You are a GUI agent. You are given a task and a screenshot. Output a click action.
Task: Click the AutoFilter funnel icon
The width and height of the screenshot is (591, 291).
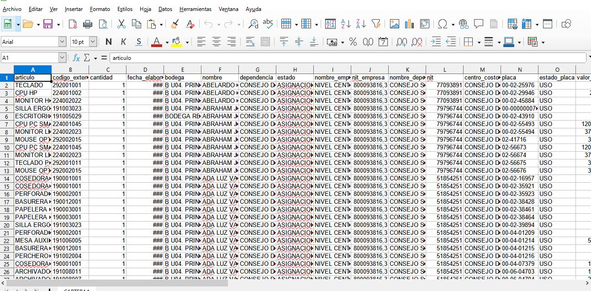click(376, 24)
